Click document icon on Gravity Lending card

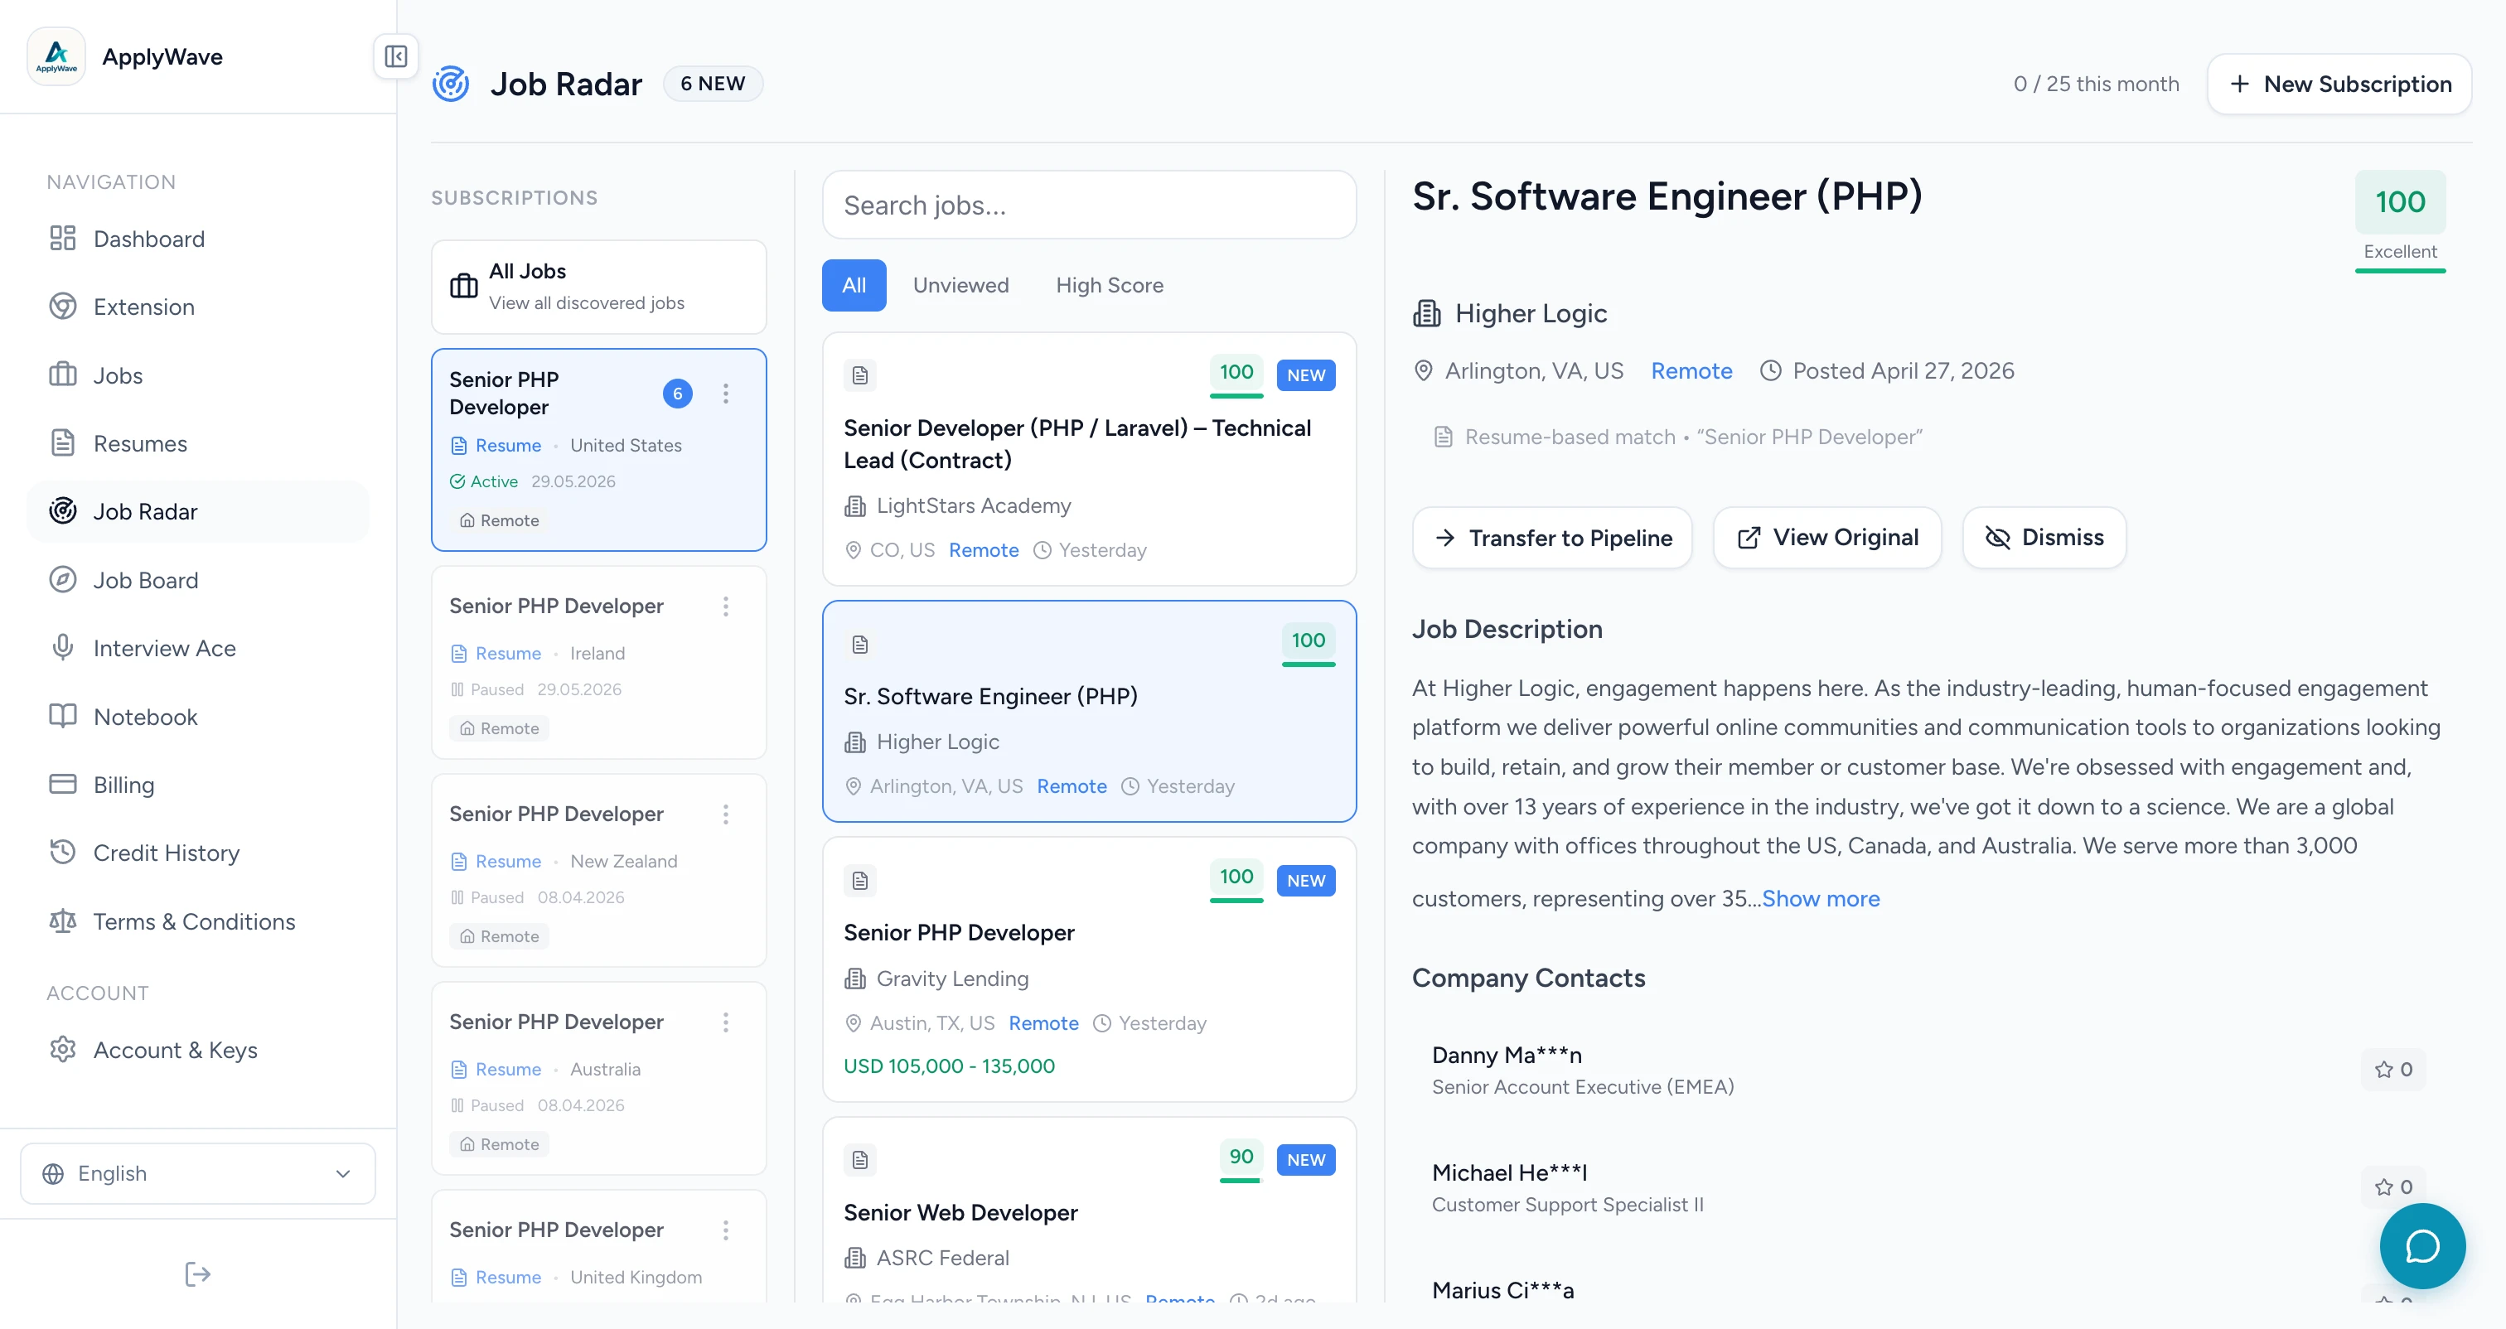[860, 881]
